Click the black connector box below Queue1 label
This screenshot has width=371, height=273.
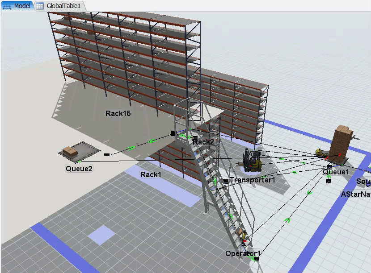tap(329, 181)
